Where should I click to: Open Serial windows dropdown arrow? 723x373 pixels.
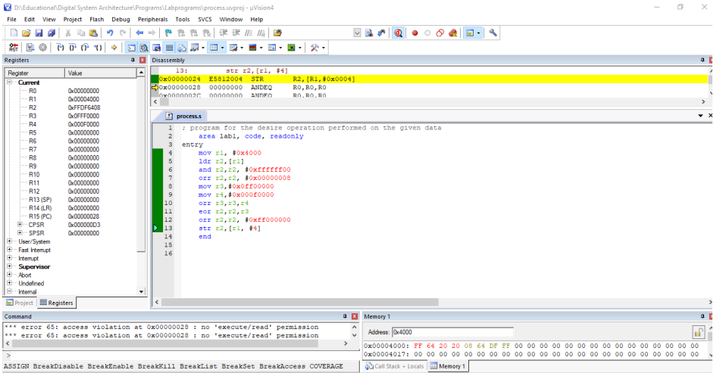click(242, 48)
